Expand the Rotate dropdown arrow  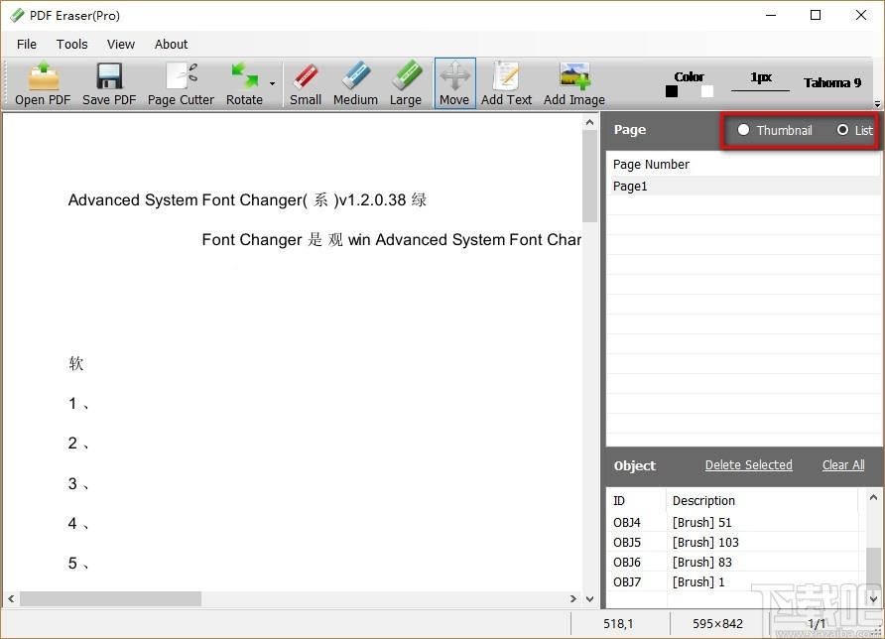[272, 83]
